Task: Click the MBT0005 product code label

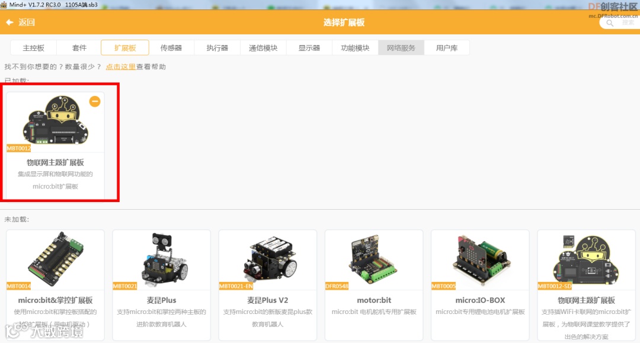Action: click(x=443, y=286)
